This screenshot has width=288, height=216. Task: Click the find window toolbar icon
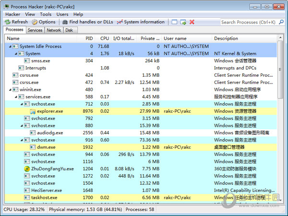click(x=174, y=22)
